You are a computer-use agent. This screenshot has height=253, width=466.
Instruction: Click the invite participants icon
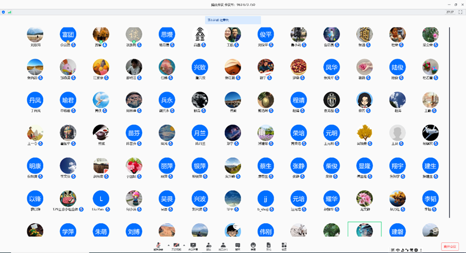coord(209,245)
